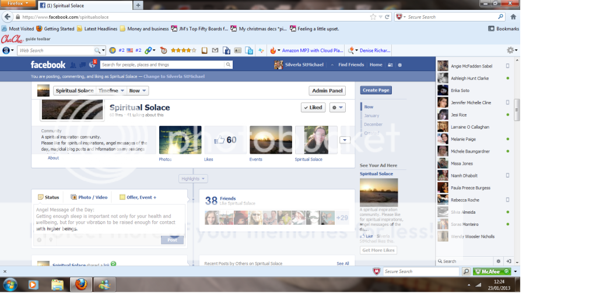Toggle the Liked button

(x=313, y=107)
